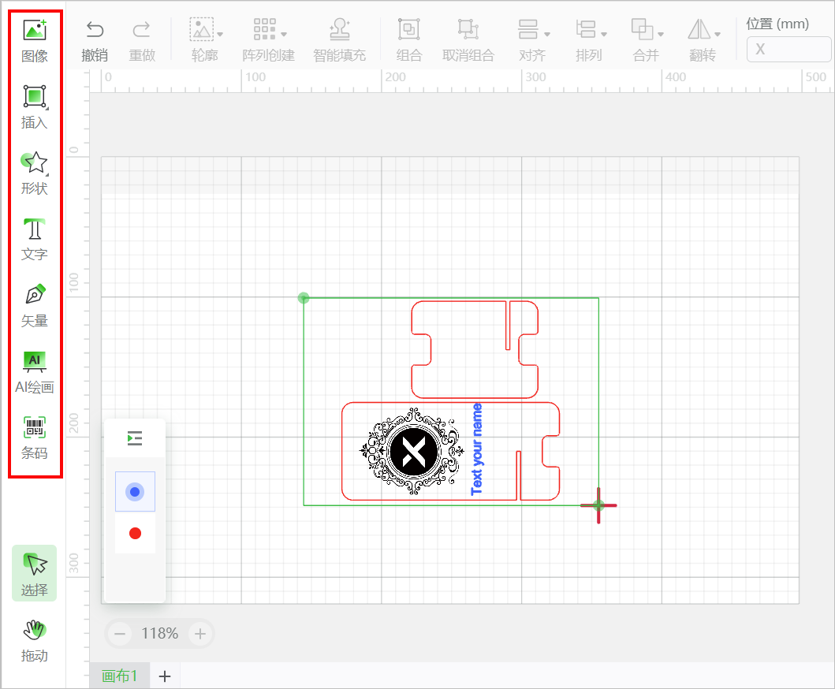Activate the 拖动 (Drag) hand tool
The height and width of the screenshot is (689, 835).
(x=35, y=640)
